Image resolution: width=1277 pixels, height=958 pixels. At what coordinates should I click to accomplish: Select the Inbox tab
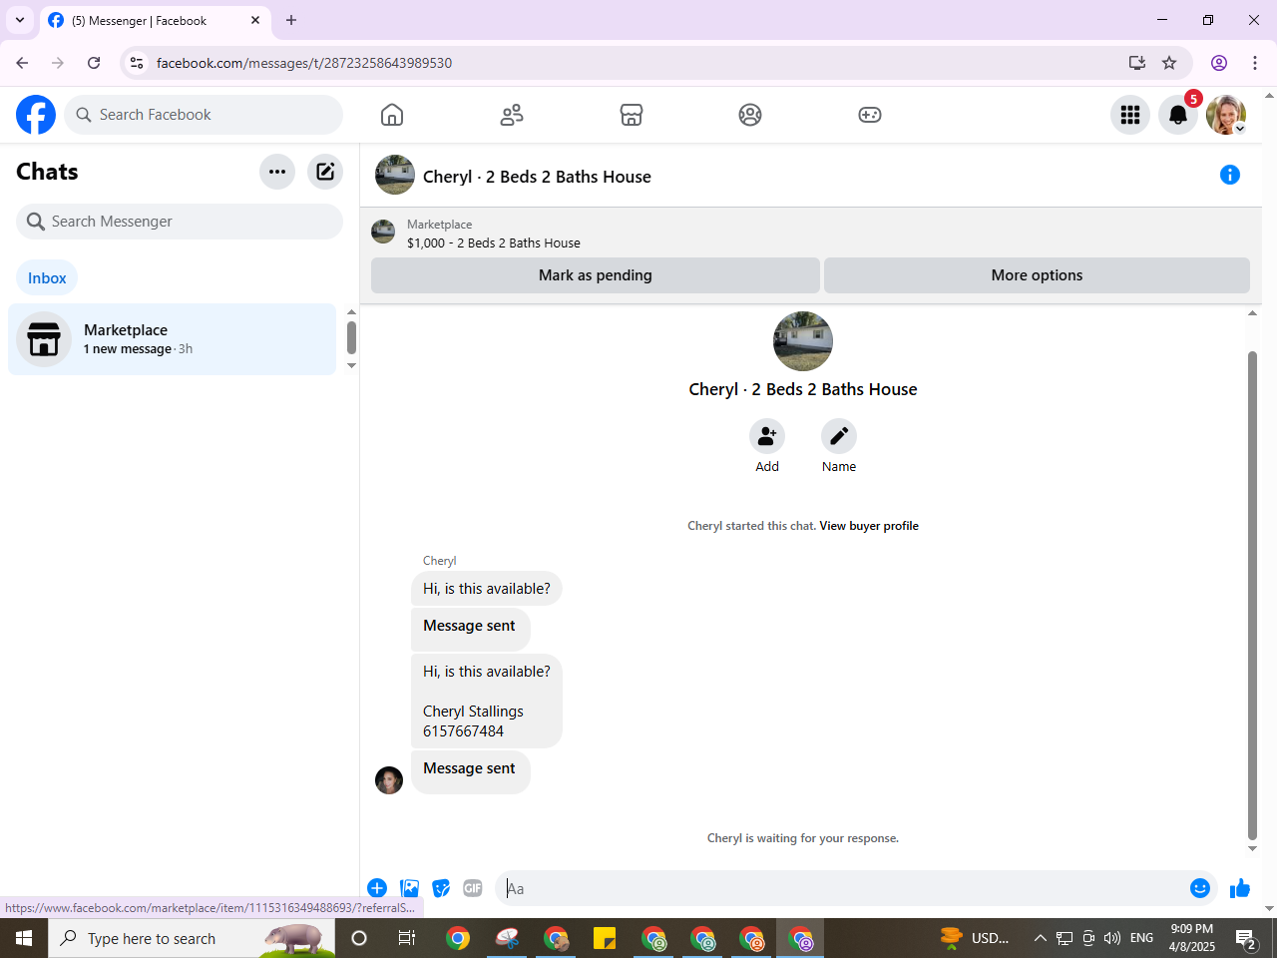click(47, 278)
